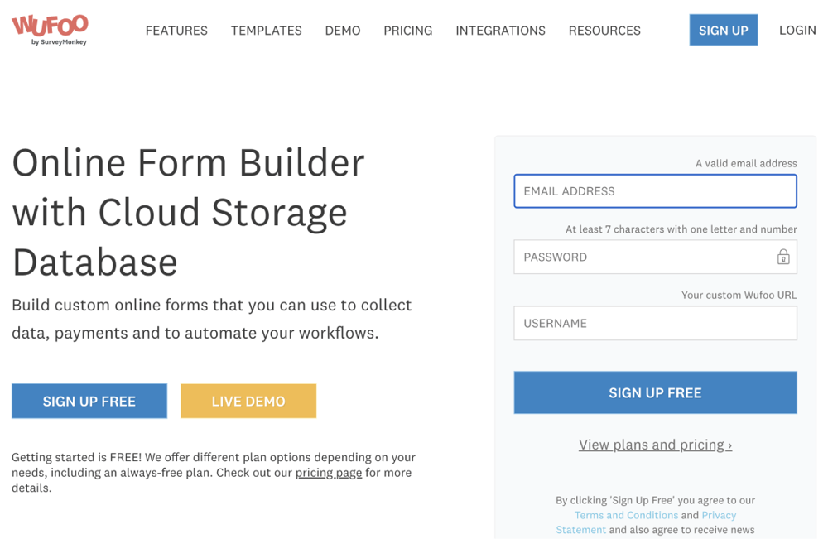
Task: Submit the form's wide Sign Up Free button
Action: (654, 393)
